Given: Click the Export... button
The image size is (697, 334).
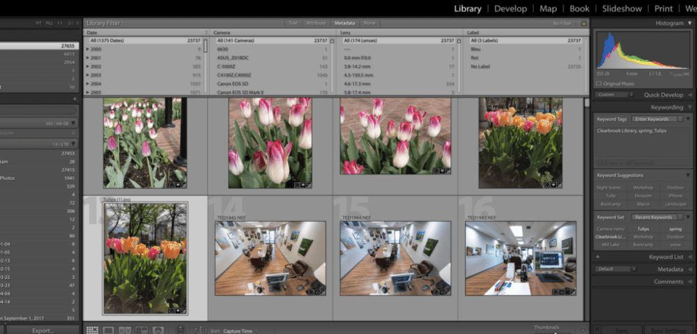Looking at the screenshot, I should [x=43, y=331].
